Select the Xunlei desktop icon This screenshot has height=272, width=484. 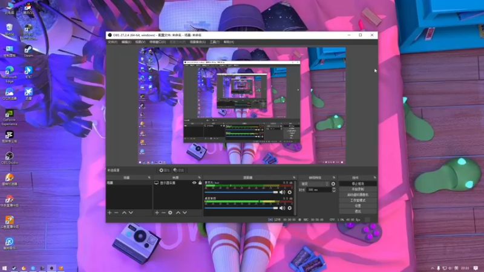28,94
